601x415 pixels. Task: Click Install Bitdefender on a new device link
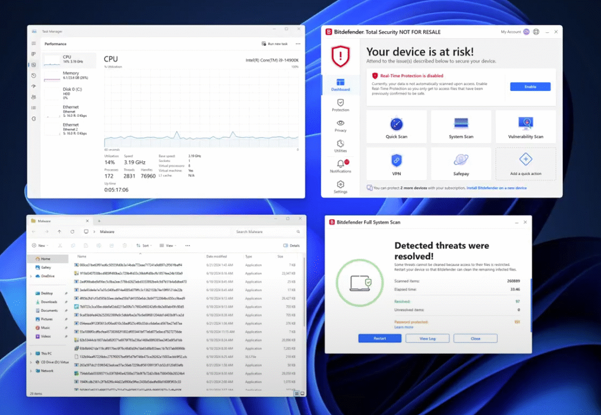pos(497,188)
